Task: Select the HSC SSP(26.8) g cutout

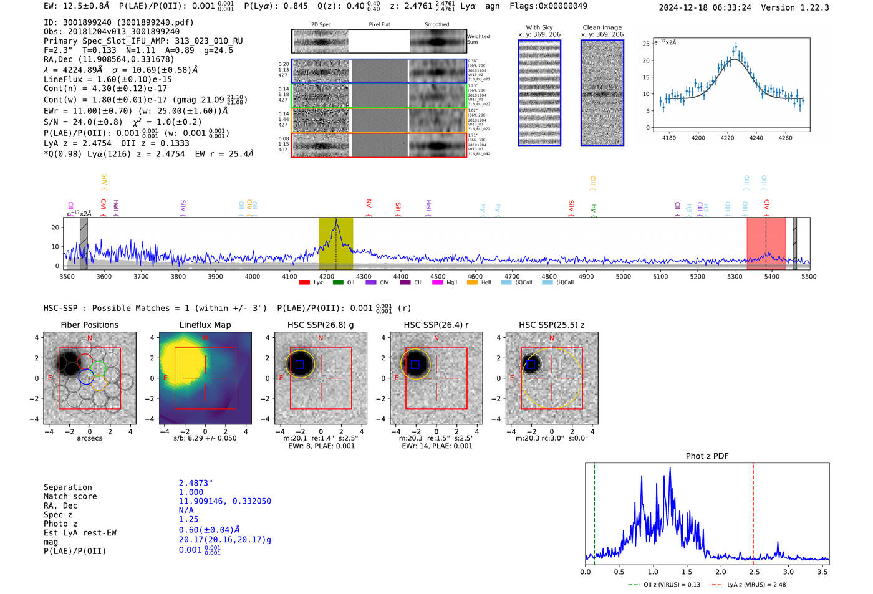Action: 321,378
